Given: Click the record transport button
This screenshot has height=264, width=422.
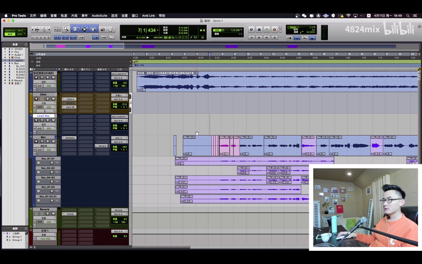Looking at the screenshot, I should click(x=274, y=30).
